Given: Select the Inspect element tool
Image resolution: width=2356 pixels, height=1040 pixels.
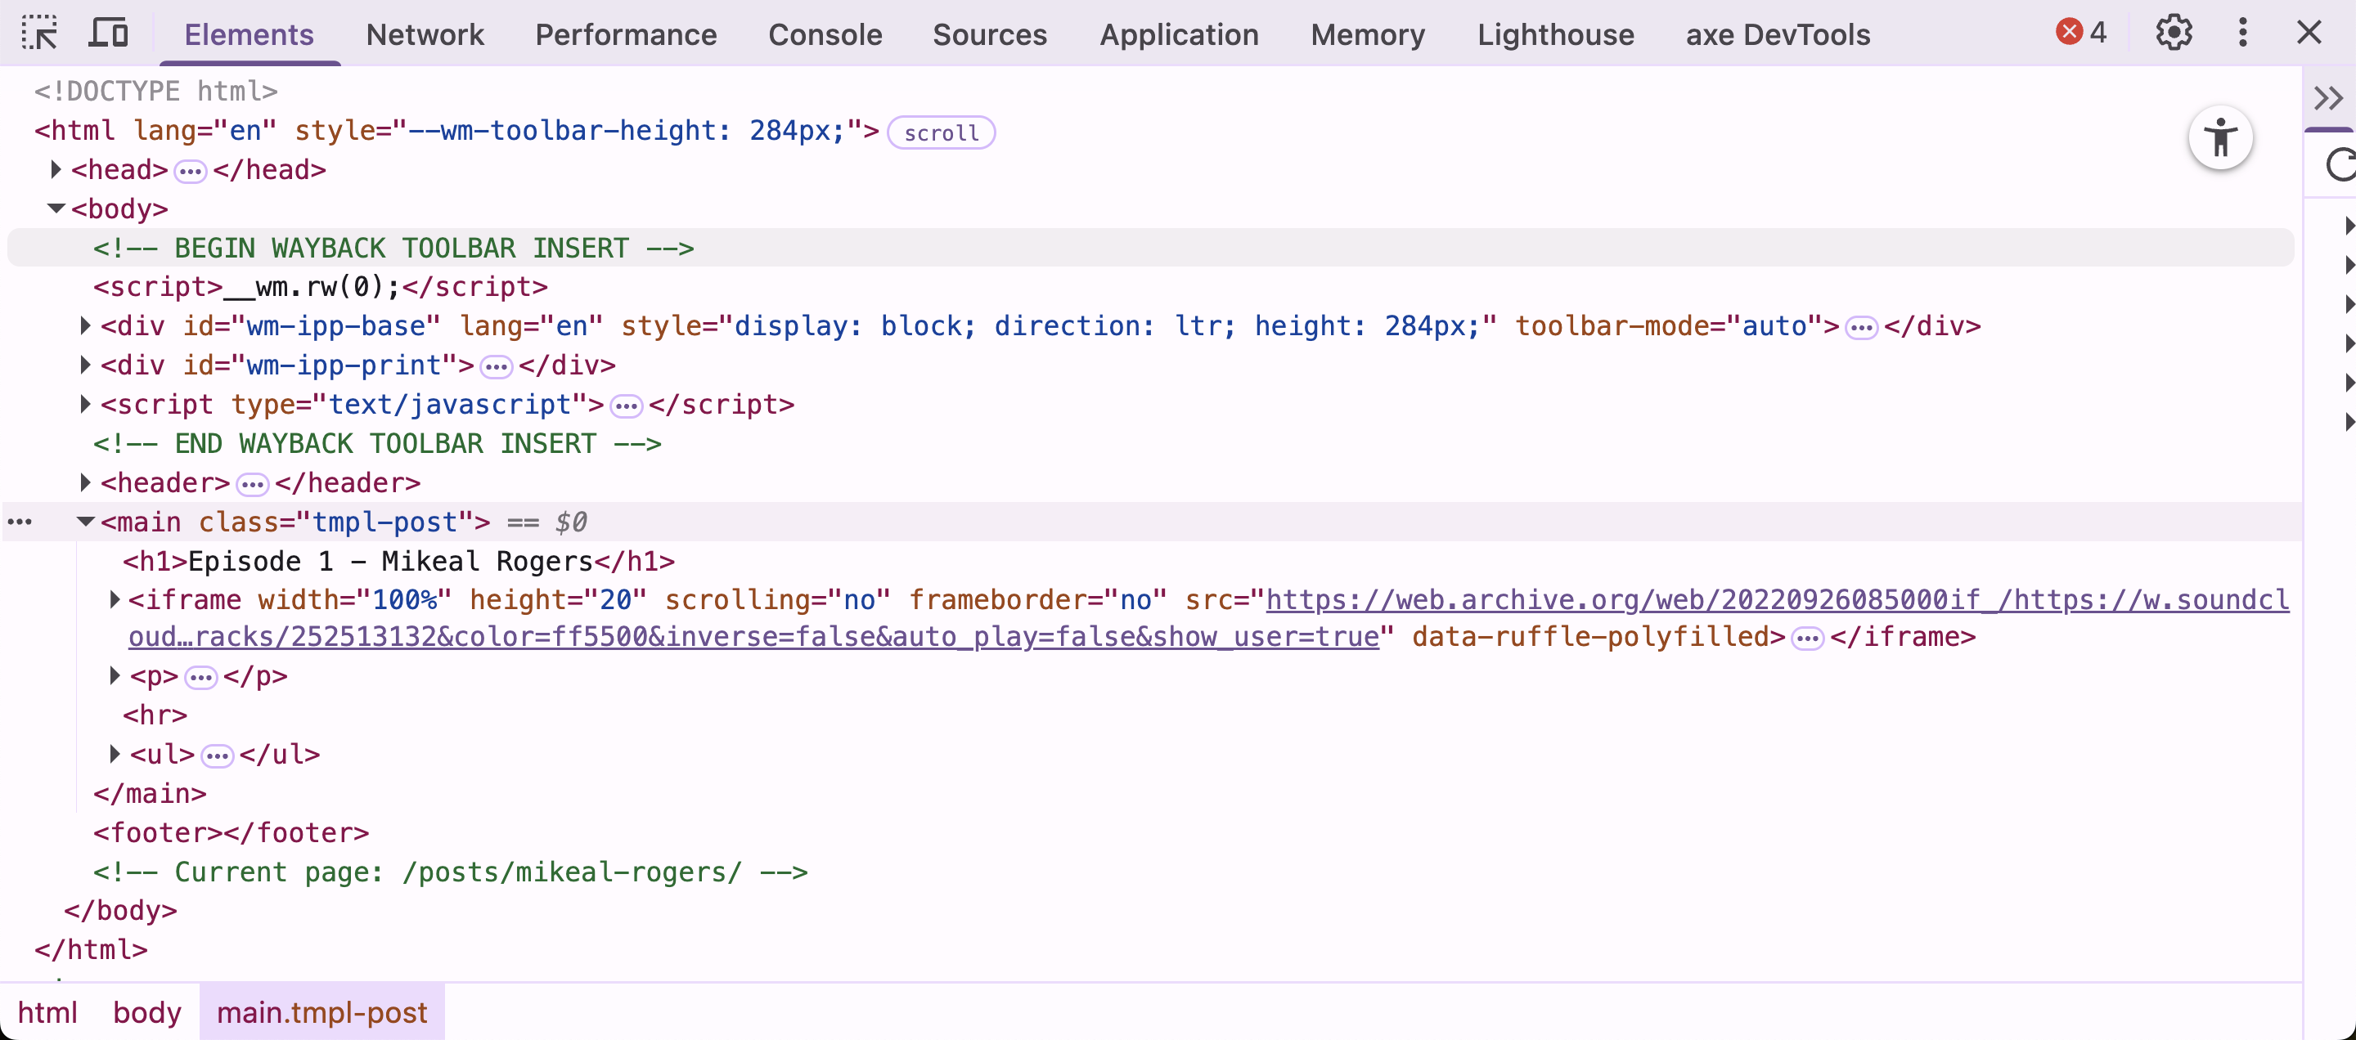Looking at the screenshot, I should click(38, 33).
